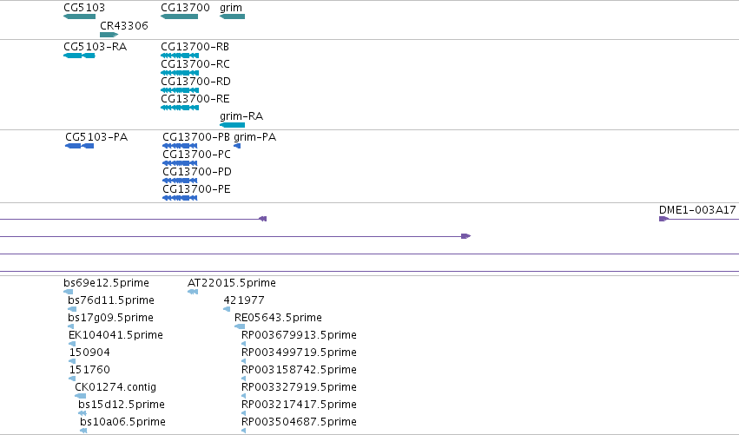Select the 421977 feature arrow glyph

[x=227, y=309]
